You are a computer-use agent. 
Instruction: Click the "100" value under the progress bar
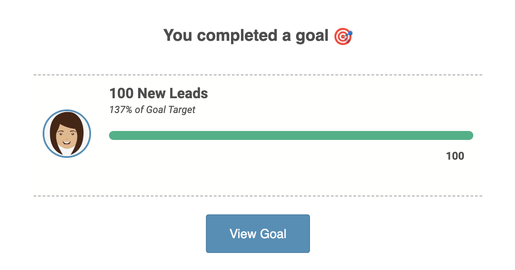pyautogui.click(x=455, y=157)
